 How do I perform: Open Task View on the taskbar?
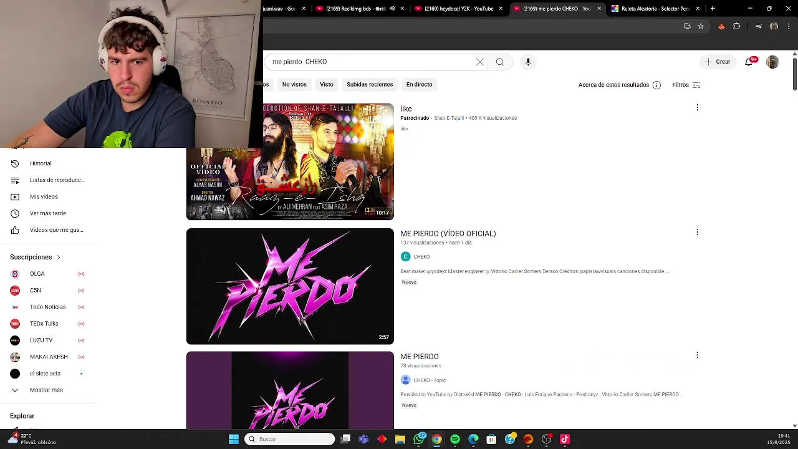346,439
